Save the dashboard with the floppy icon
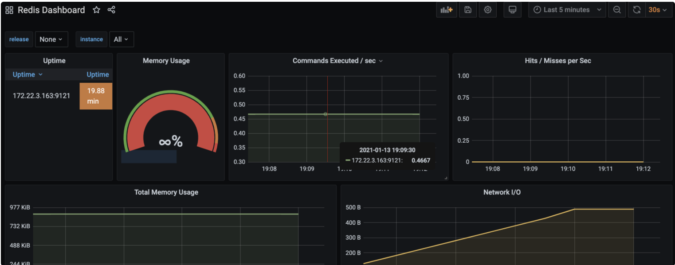675x265 pixels. 468,10
